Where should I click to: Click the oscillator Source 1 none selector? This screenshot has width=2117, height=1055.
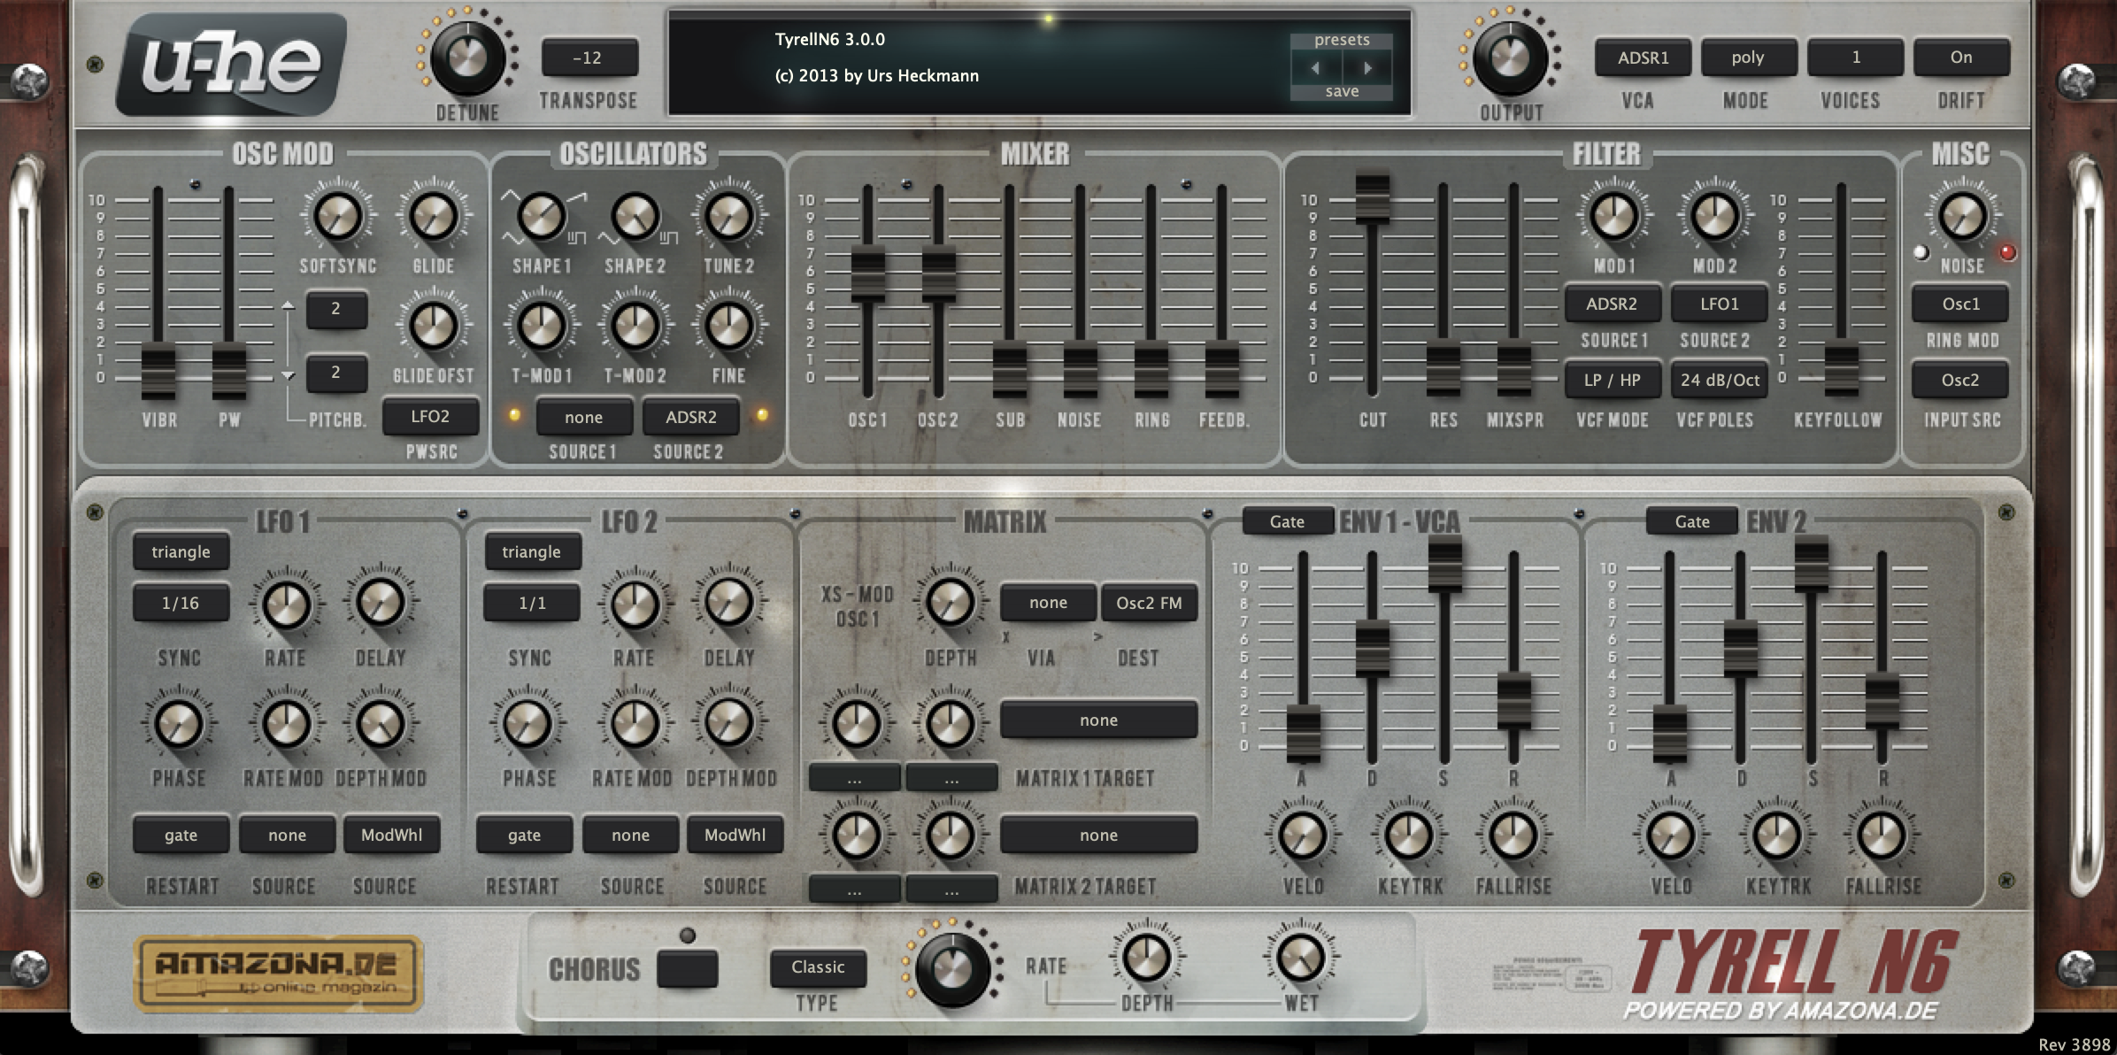(584, 417)
